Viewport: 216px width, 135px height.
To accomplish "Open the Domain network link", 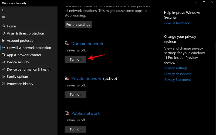I will pos(87,44).
